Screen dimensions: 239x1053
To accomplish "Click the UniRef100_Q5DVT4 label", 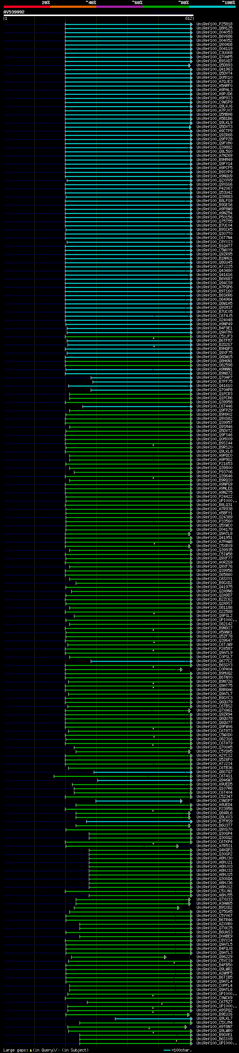I will coord(214,74).
